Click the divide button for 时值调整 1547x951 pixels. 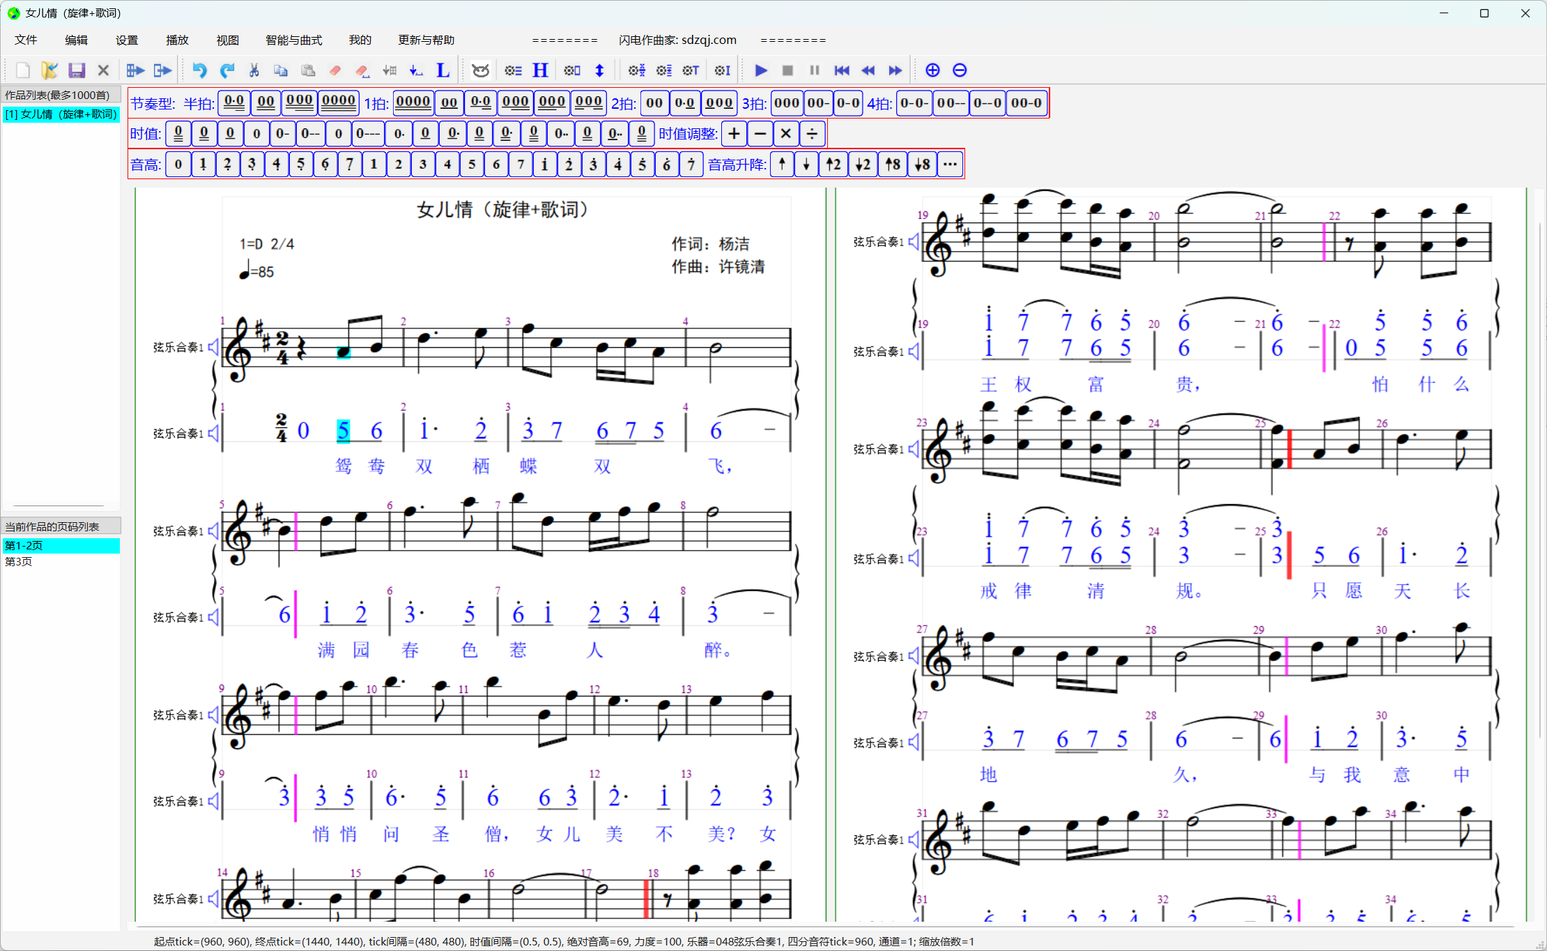coord(813,134)
